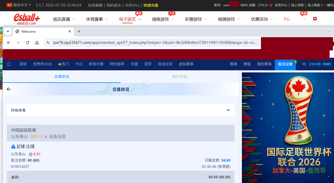Expand the 体育赛事 menu
The image size is (334, 183).
[x=97, y=19]
